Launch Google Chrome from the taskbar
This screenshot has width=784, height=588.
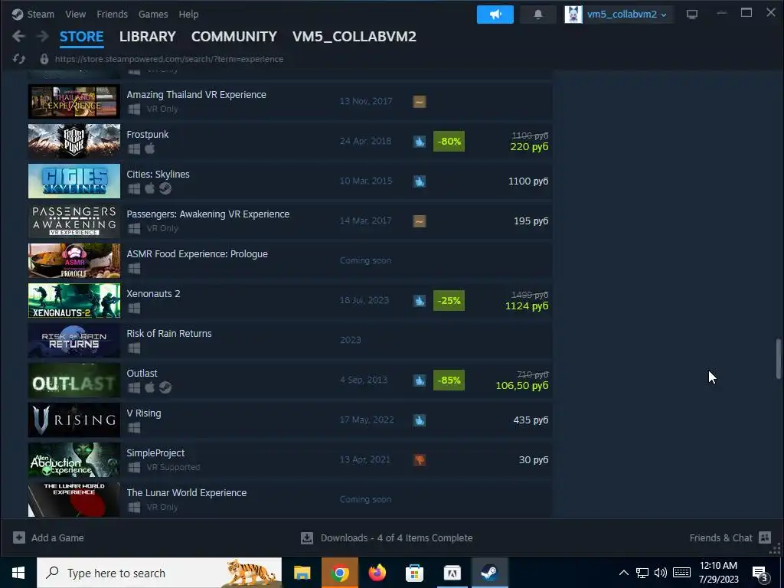coord(339,573)
